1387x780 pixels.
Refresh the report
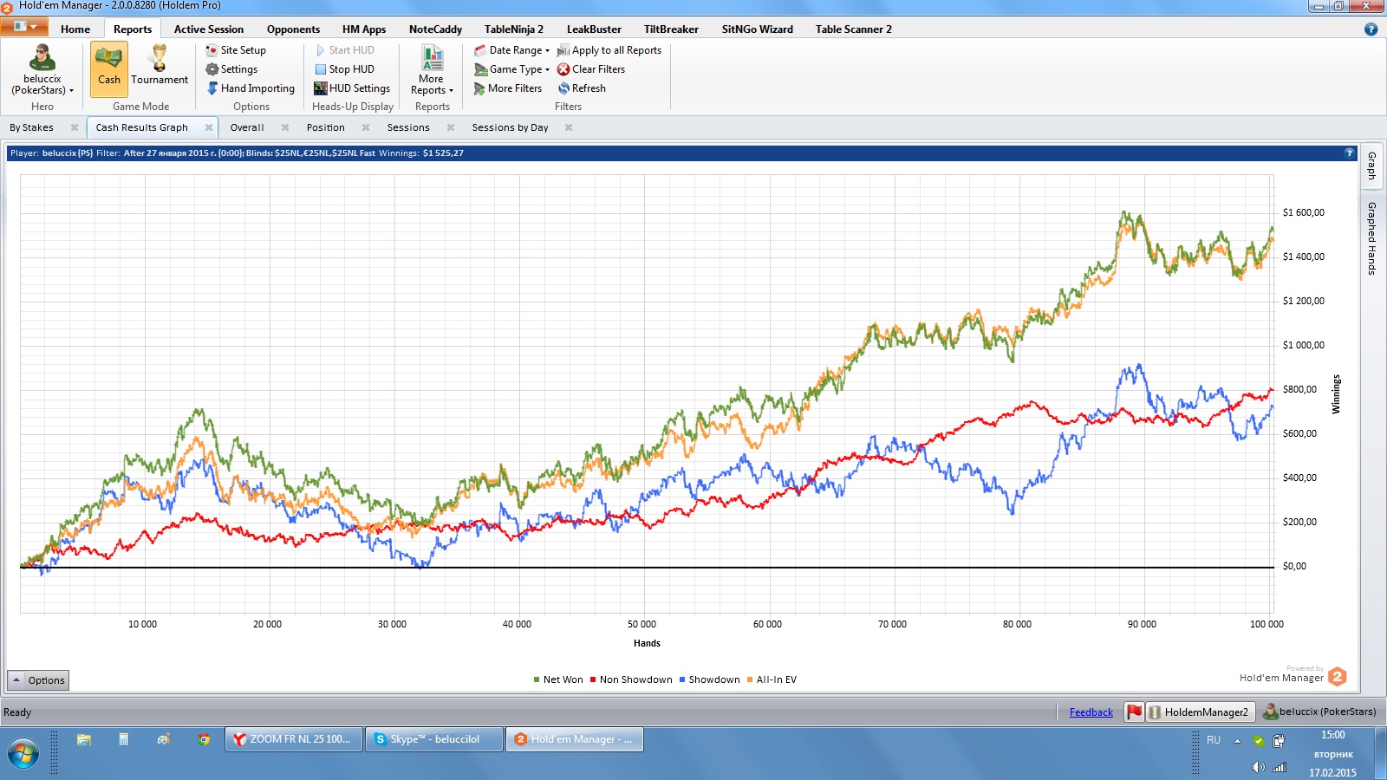[582, 88]
